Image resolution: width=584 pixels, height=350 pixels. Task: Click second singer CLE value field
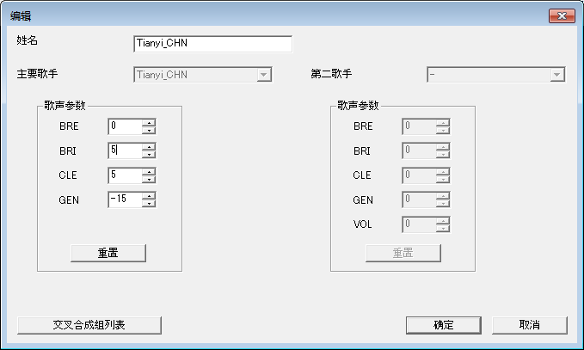point(419,175)
